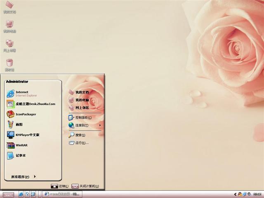Launch IconPackager from the Start menu

click(x=25, y=114)
